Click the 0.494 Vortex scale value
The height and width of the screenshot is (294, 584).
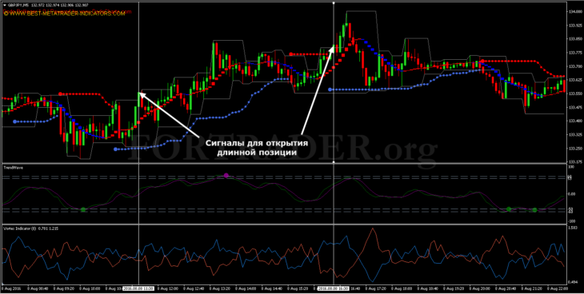click(573, 282)
